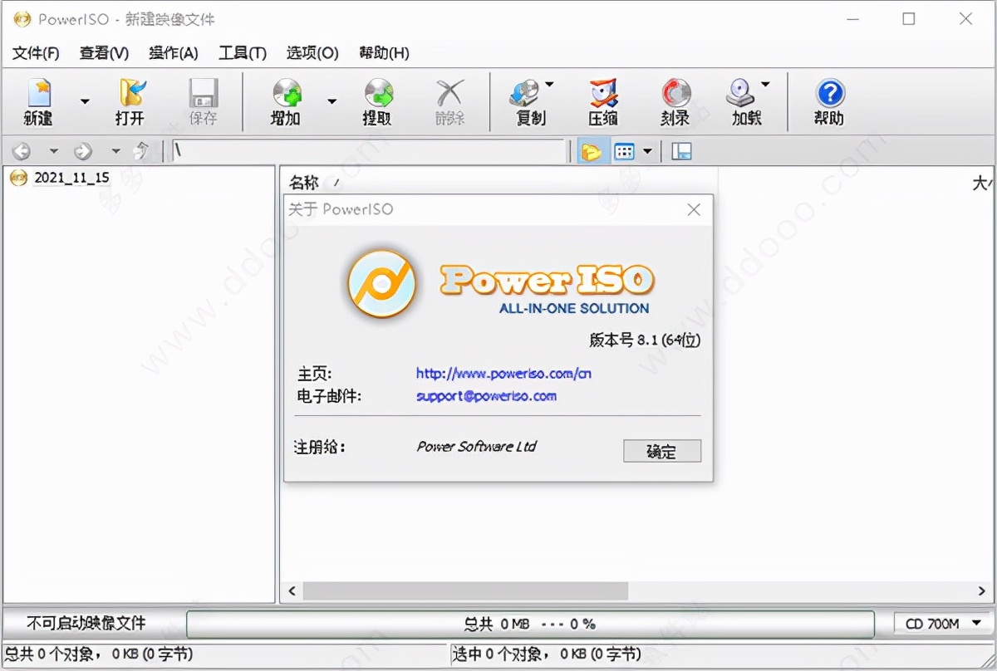Expand the 新建 dropdown arrow
The height and width of the screenshot is (671, 997).
pos(84,102)
